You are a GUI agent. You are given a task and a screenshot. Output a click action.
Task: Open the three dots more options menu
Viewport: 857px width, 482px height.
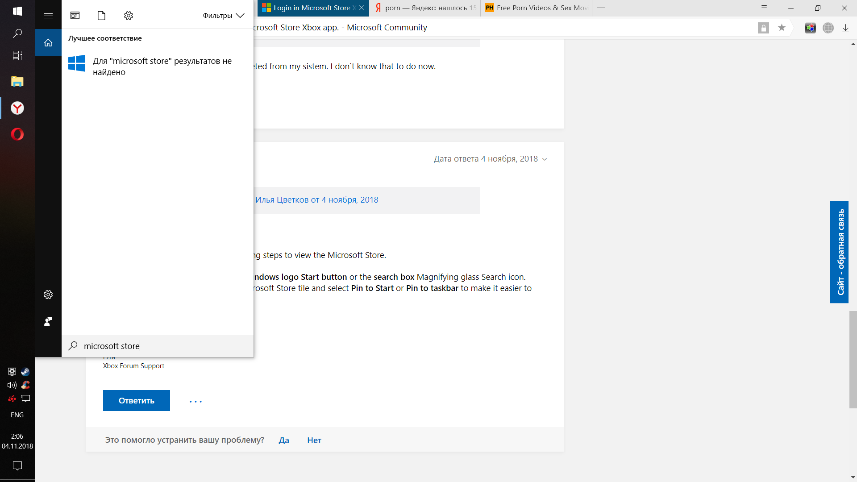[196, 401]
